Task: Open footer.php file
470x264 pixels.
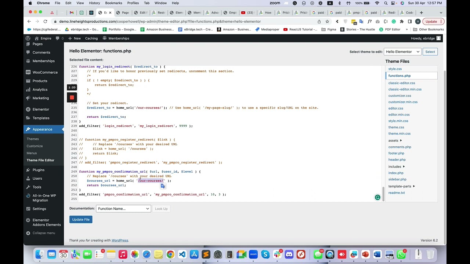Action: [396, 153]
